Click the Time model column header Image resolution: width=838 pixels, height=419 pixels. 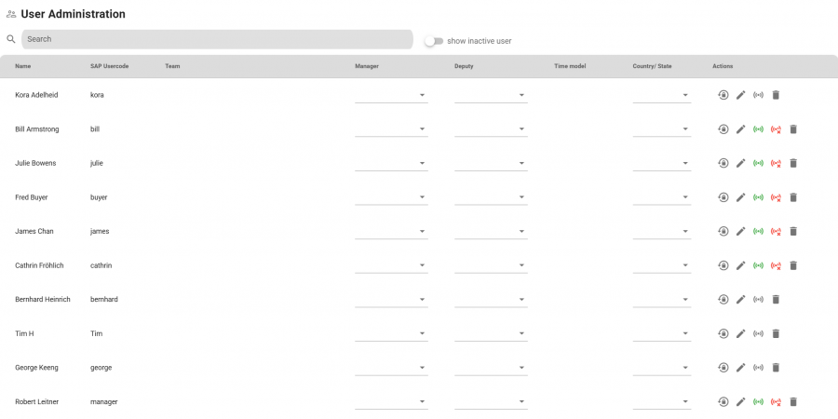[570, 66]
